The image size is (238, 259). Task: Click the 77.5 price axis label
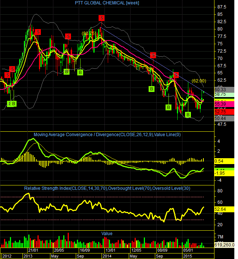point(222,36)
